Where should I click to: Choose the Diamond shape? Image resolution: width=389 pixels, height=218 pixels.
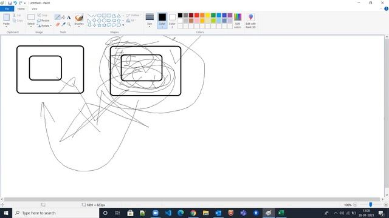(94, 20)
